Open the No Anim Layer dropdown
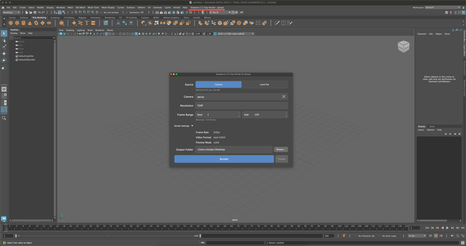The width and height of the screenshot is (466, 246). click(390, 236)
